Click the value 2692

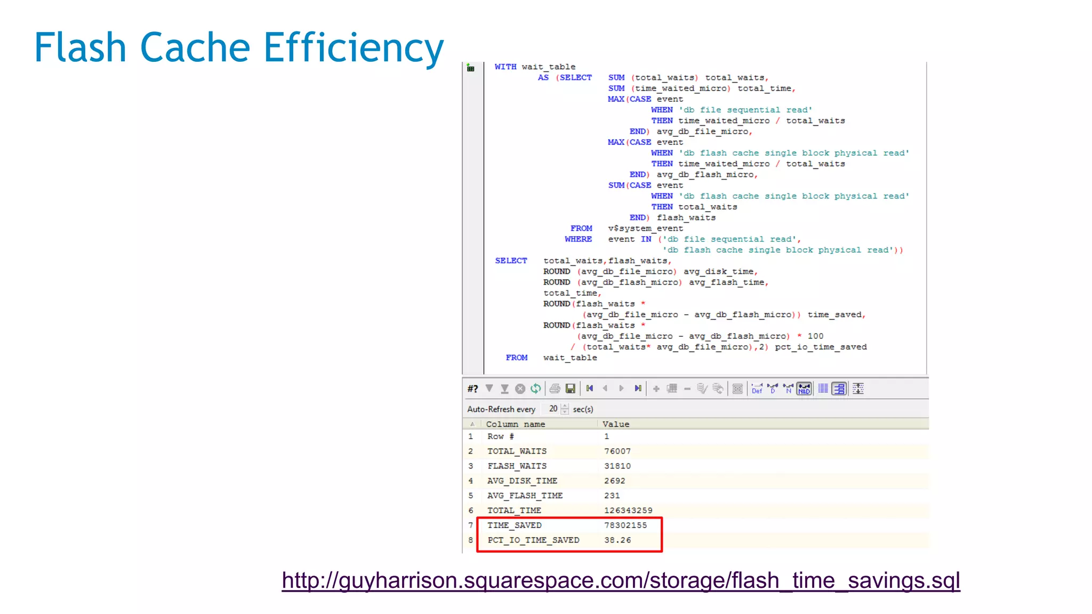click(x=614, y=481)
